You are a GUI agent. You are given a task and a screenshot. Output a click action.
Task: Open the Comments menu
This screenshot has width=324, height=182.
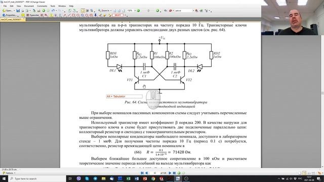pos(42,6)
